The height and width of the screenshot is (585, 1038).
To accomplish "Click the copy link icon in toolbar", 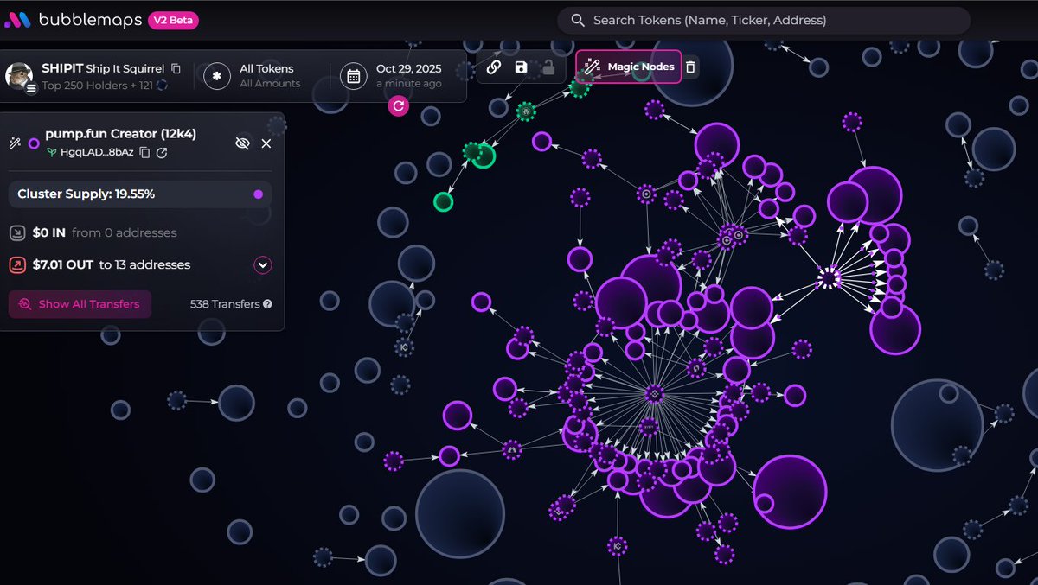I will tap(494, 67).
